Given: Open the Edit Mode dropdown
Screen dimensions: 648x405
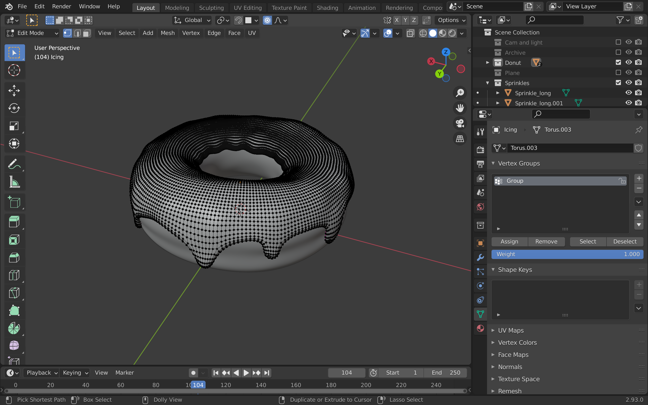Looking at the screenshot, I should coord(32,33).
